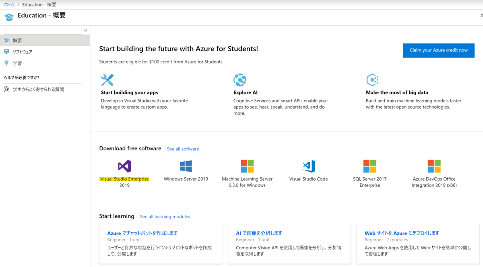Image resolution: width=483 pixels, height=267 pixels.
Task: Click the SQL Server 2017 Enterprise icon
Action: 369,166
